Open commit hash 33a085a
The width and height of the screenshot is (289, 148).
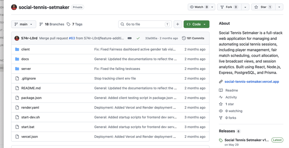tap(151, 38)
